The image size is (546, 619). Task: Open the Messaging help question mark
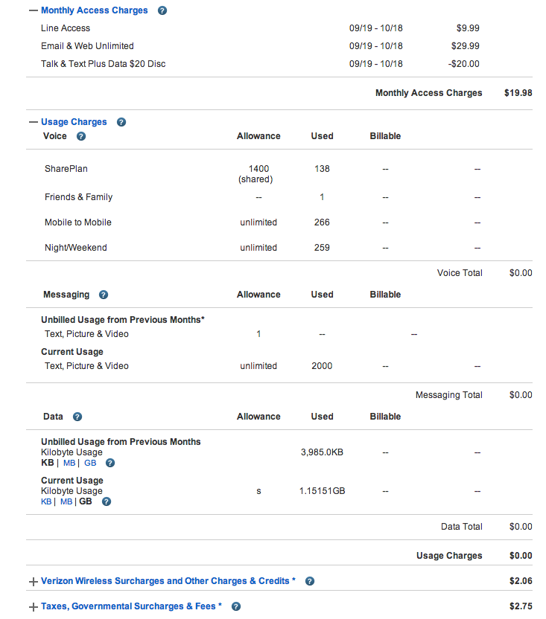[104, 295]
